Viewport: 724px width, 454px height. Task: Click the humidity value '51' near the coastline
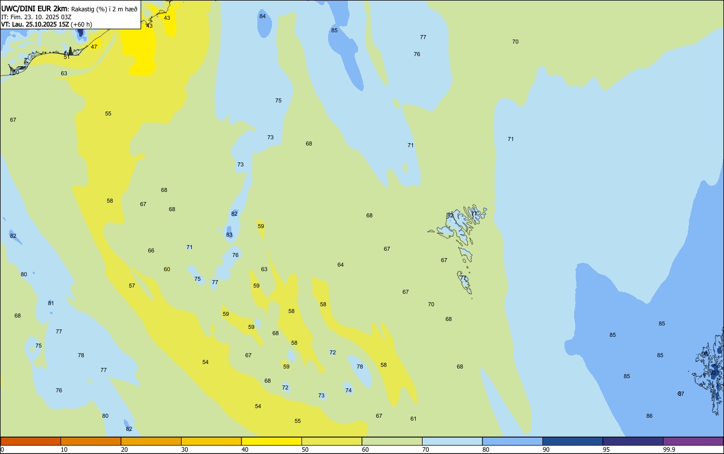[67, 57]
